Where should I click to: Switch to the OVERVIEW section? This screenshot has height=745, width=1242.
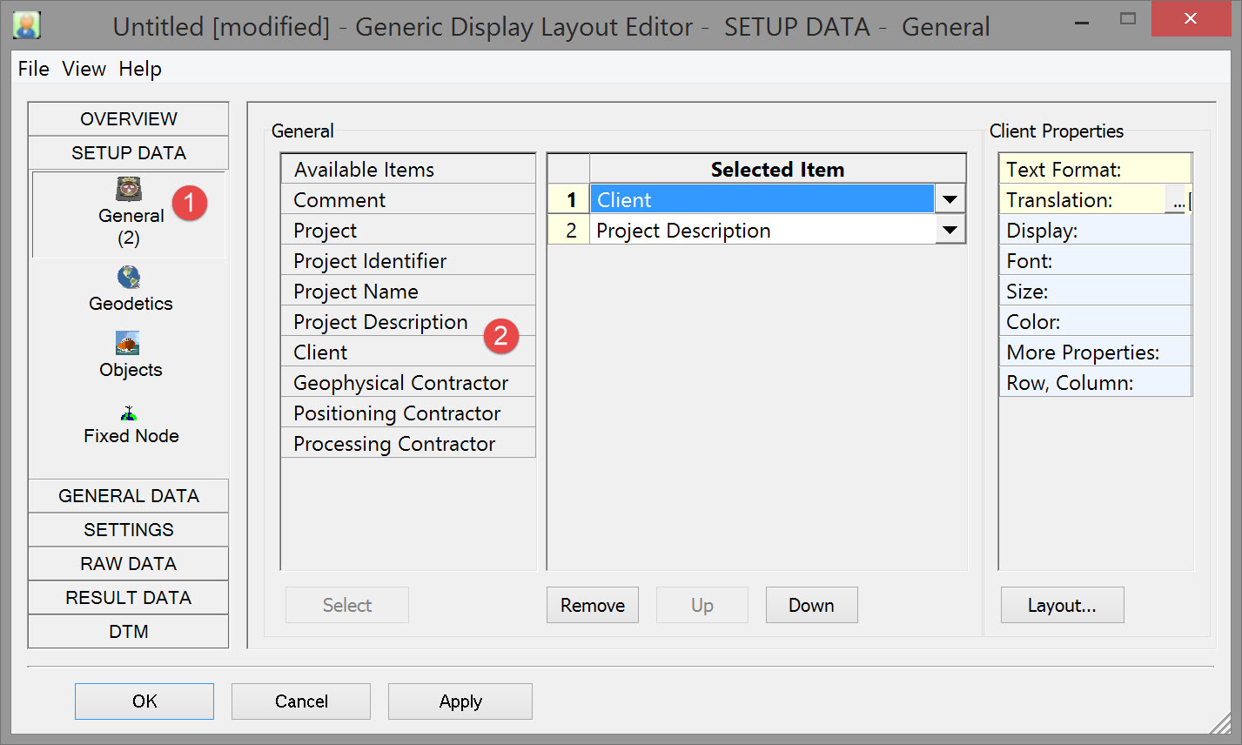[129, 119]
